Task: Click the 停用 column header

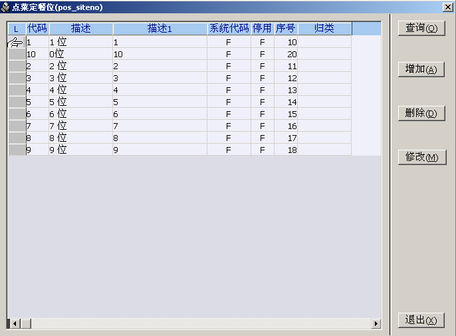Action: click(x=262, y=29)
